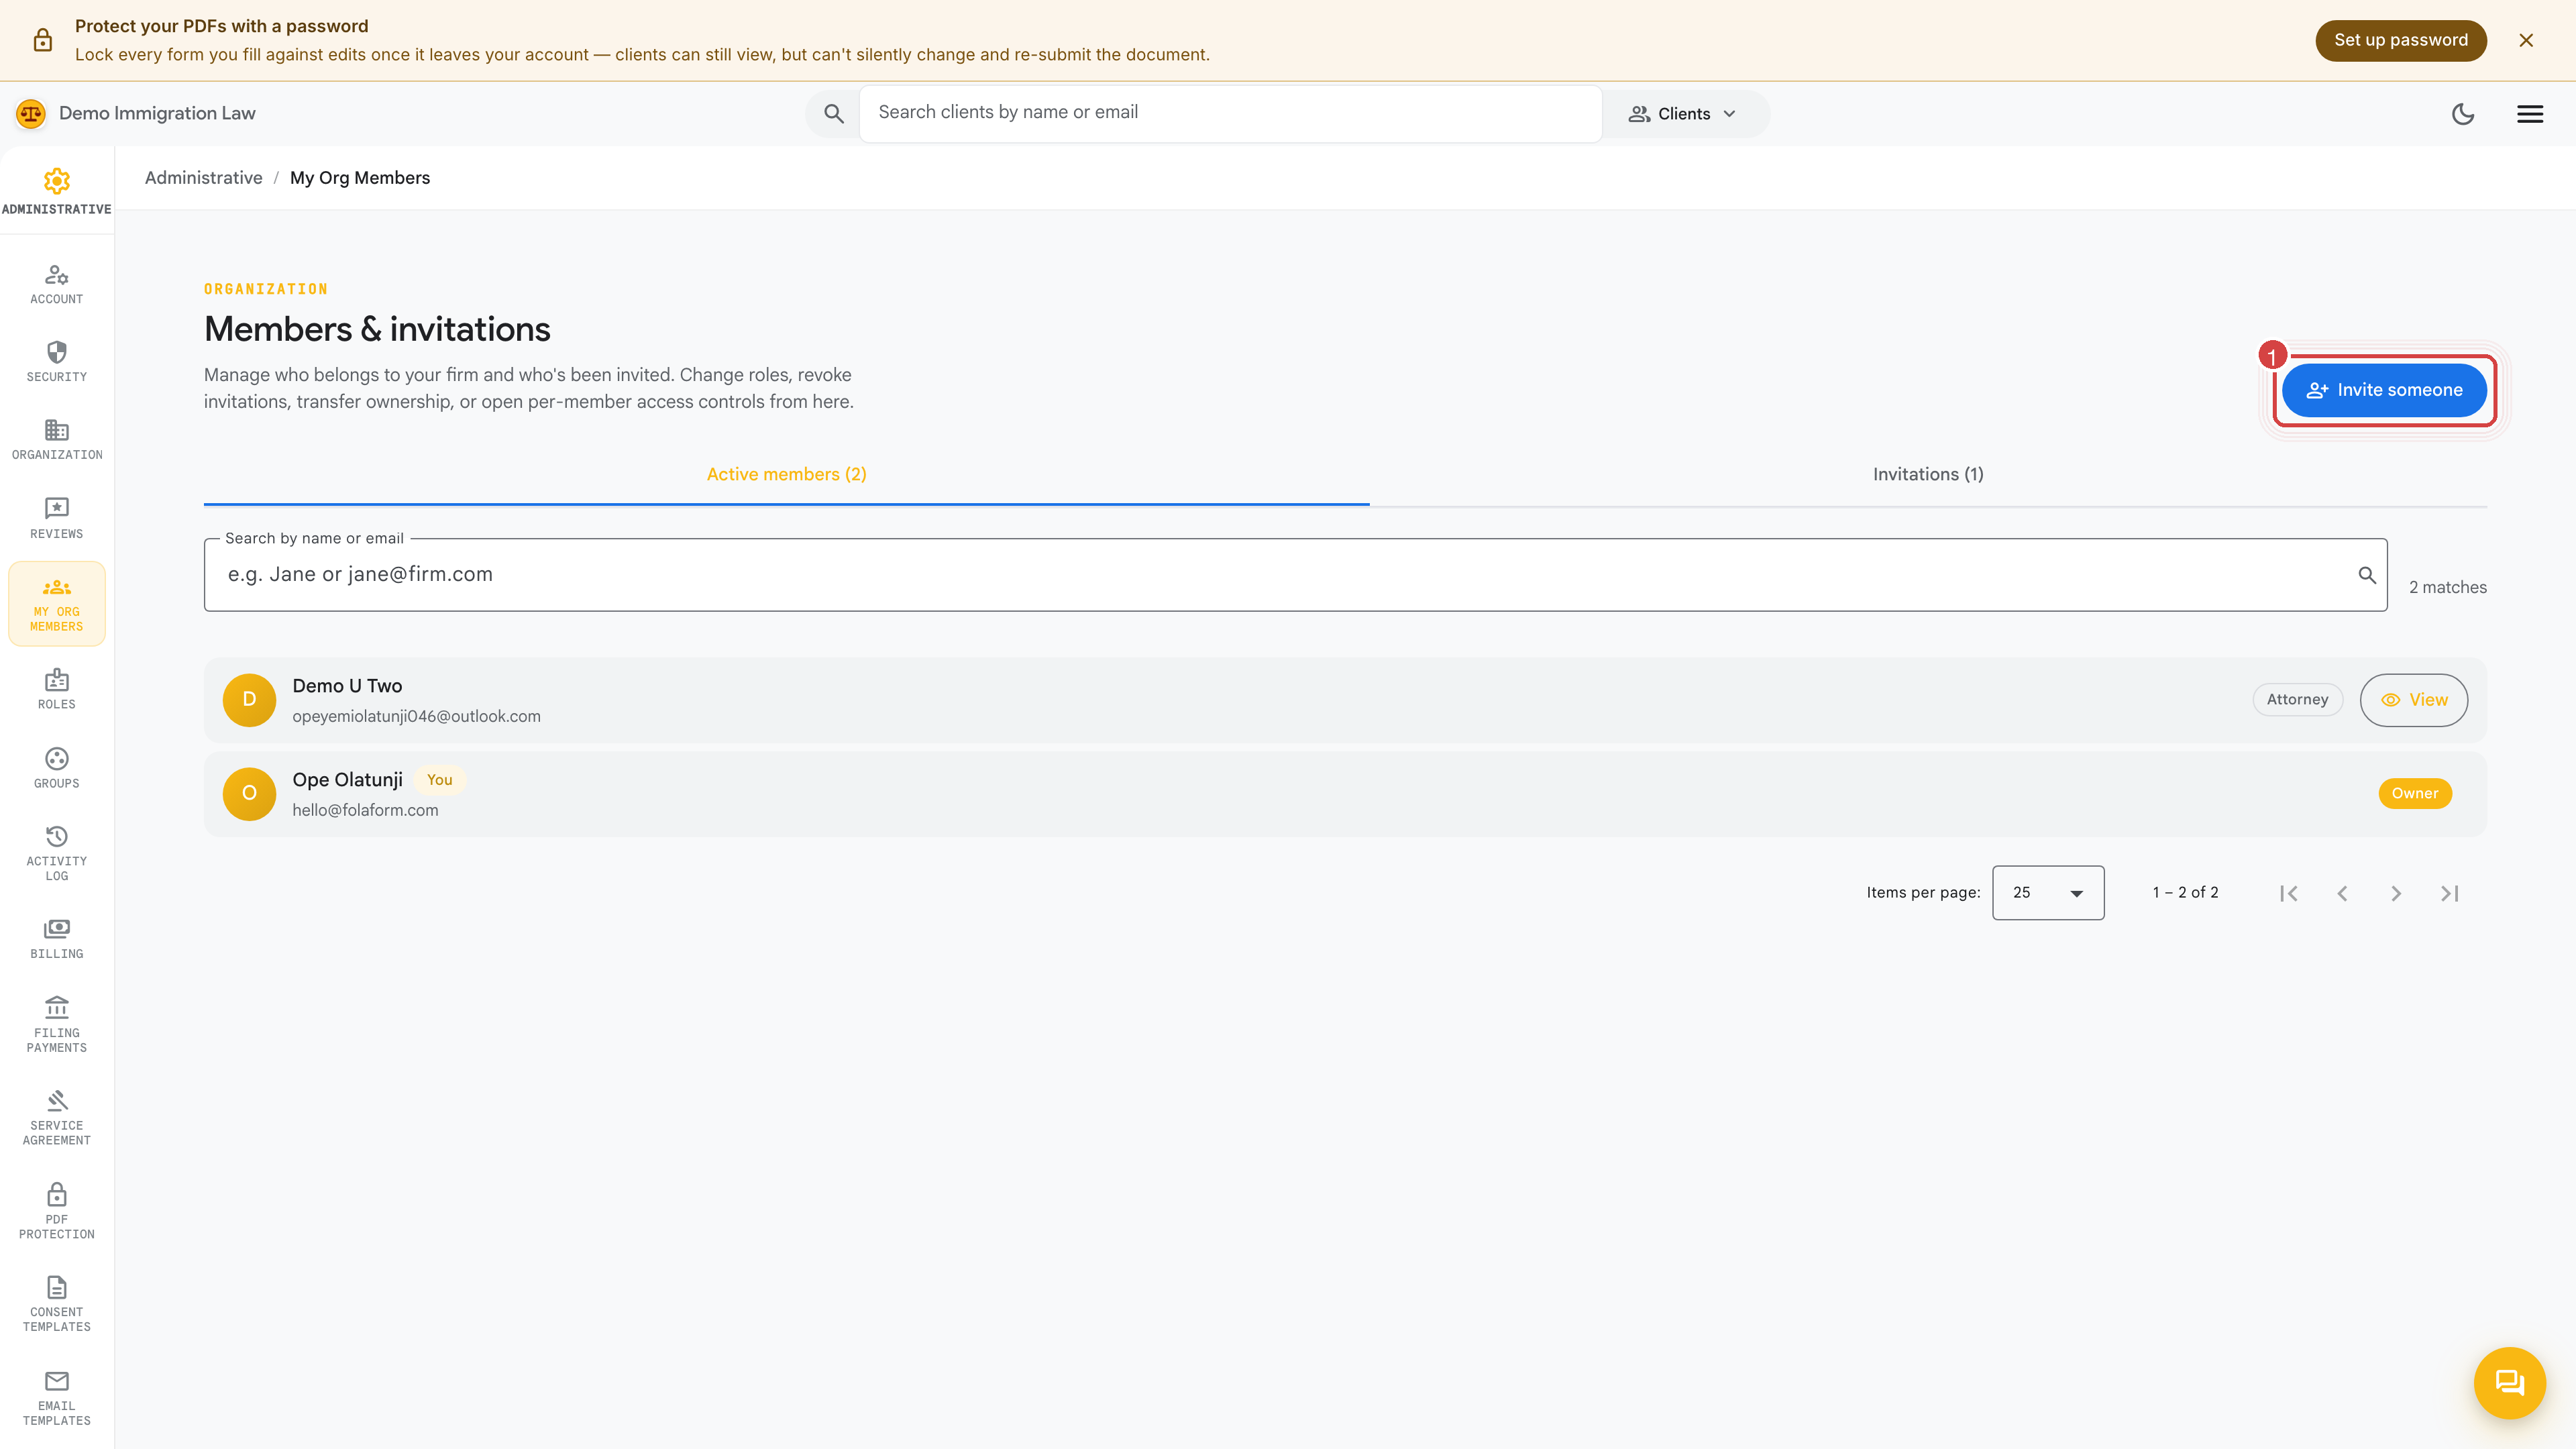Toggle dark mode with the moon icon
This screenshot has width=2576, height=1449.
(2463, 114)
